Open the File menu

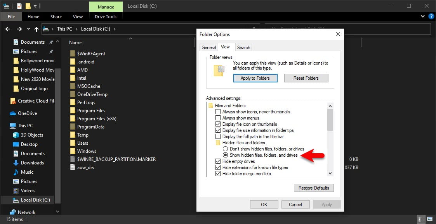[x=11, y=17]
